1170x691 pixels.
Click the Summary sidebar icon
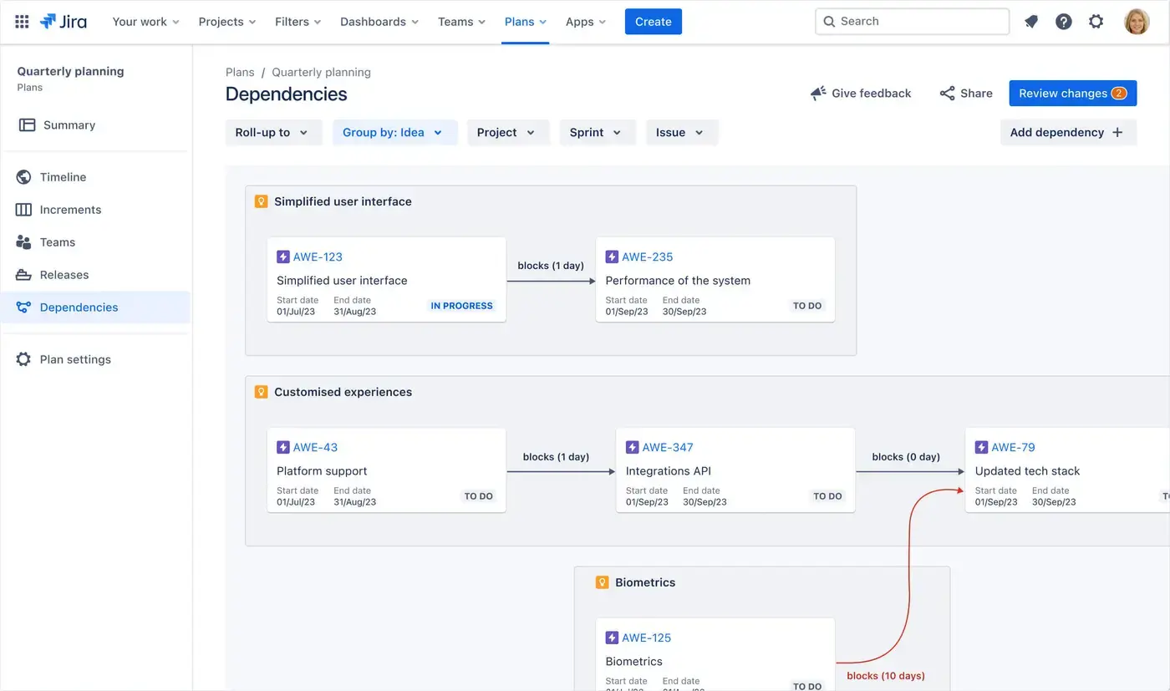(27, 125)
